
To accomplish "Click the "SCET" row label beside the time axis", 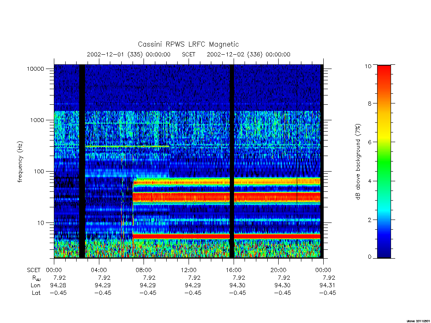I will (x=34, y=270).
